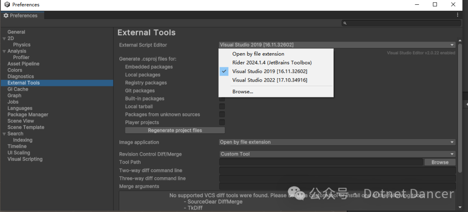Open the General preferences section
Screen dimensions: 468x212
pyautogui.click(x=16, y=32)
